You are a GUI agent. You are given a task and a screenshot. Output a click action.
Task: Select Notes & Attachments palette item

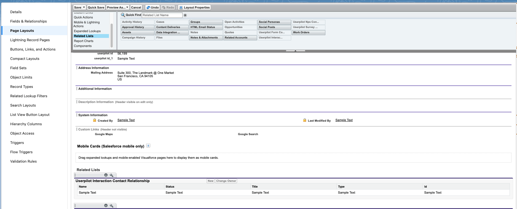click(206, 38)
